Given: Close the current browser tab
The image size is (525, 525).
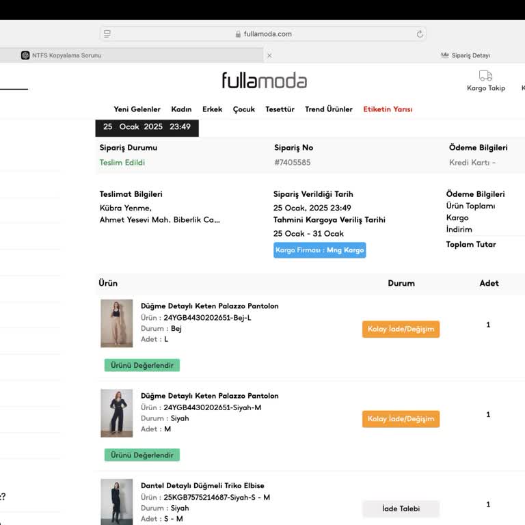Looking at the screenshot, I should coord(269,55).
